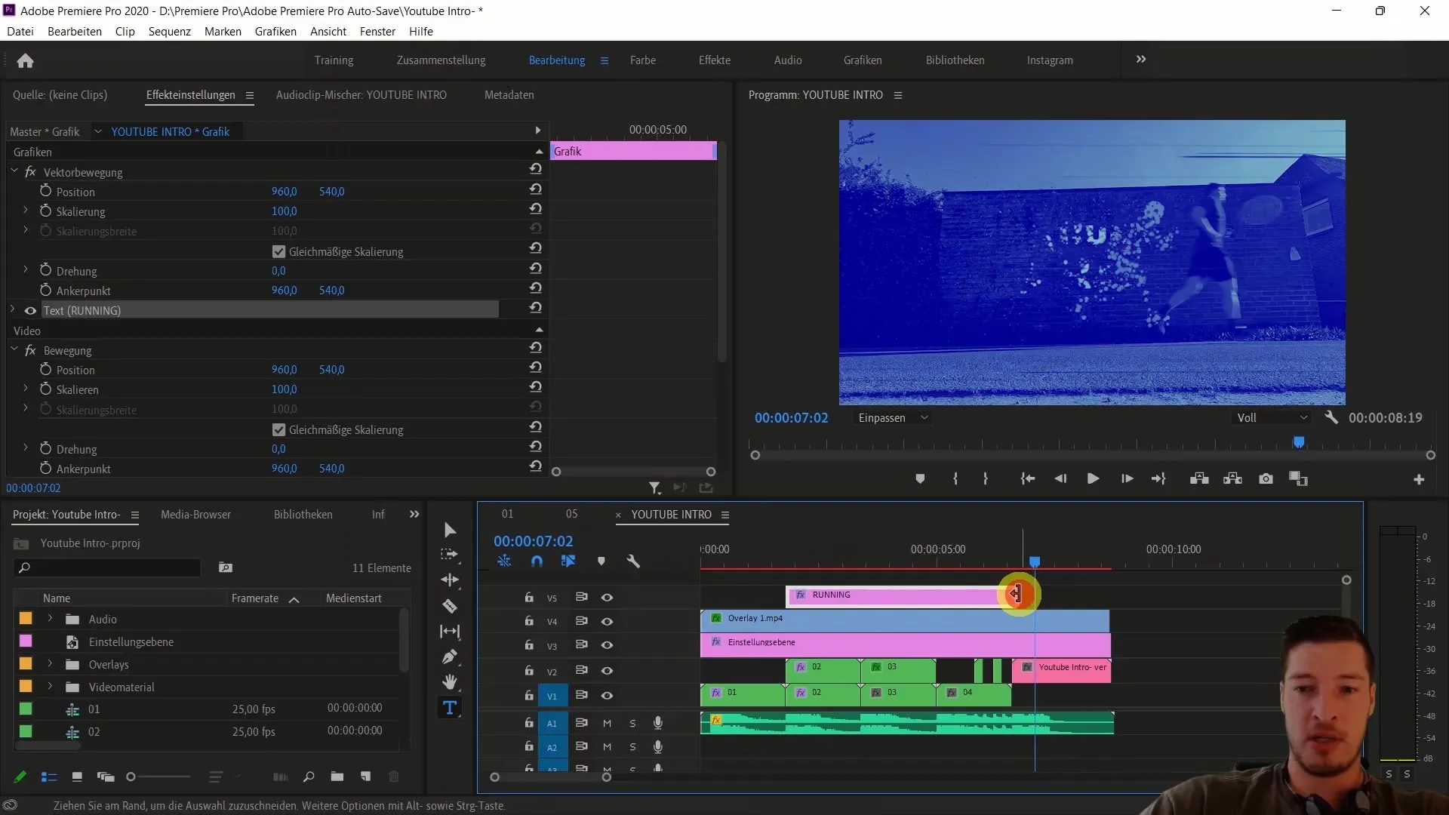Toggle lock on V3 track
Image resolution: width=1449 pixels, height=815 pixels.
pyautogui.click(x=529, y=645)
